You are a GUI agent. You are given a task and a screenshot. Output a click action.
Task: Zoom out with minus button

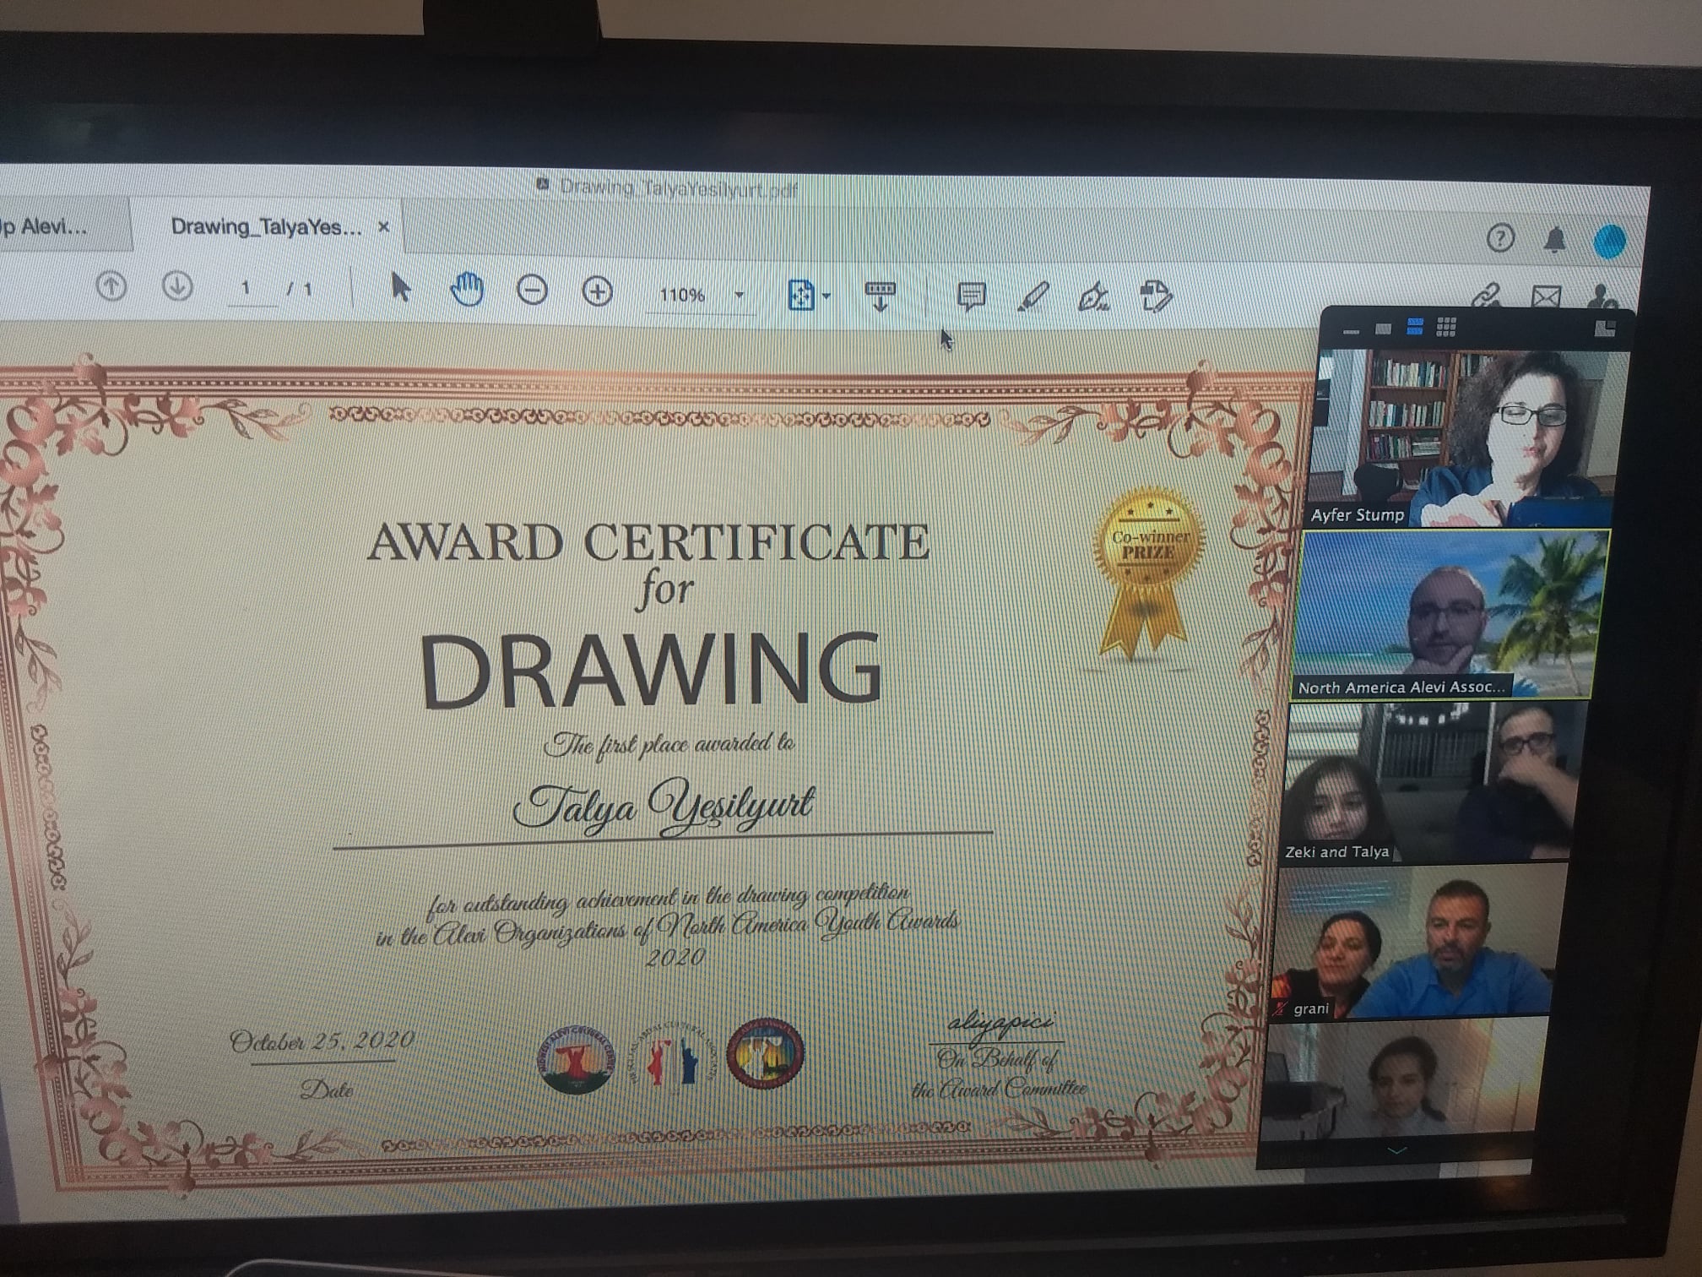click(532, 291)
